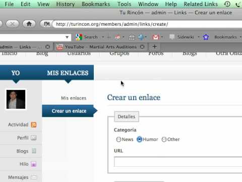This screenshot has width=242, height=182.
Task: Switch to the YouTube Martial Arts Auditions tab
Action: pyautogui.click(x=100, y=47)
